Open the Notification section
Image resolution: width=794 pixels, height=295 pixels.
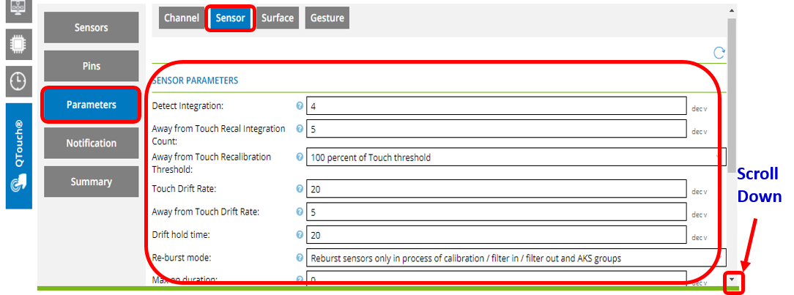pyautogui.click(x=92, y=143)
